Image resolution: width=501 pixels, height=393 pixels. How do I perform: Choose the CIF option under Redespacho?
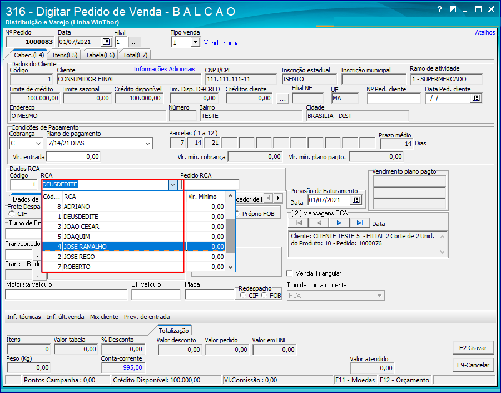[243, 296]
